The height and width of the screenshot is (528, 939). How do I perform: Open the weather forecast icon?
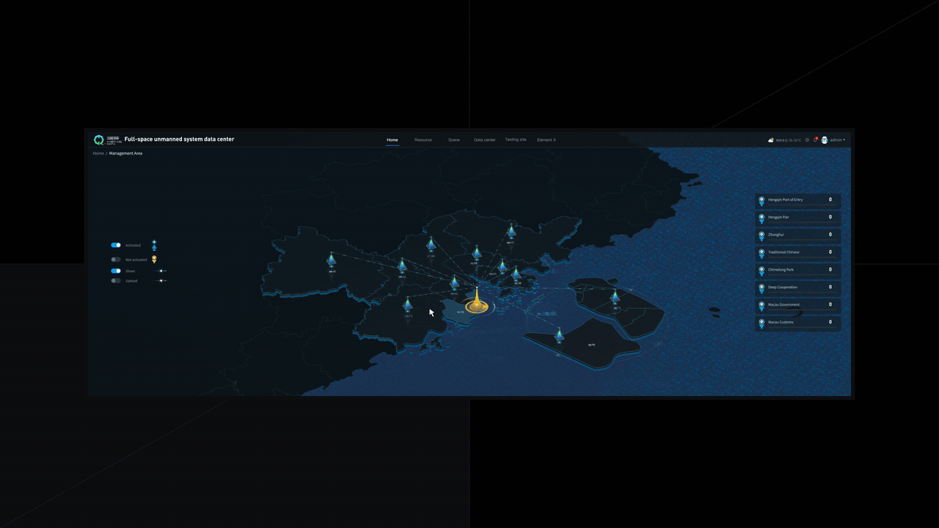click(x=771, y=139)
